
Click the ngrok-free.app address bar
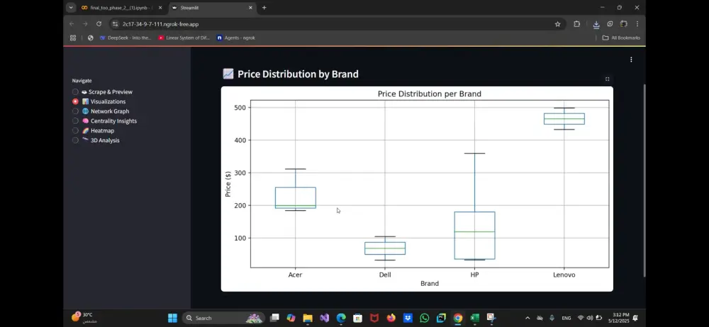click(335, 24)
